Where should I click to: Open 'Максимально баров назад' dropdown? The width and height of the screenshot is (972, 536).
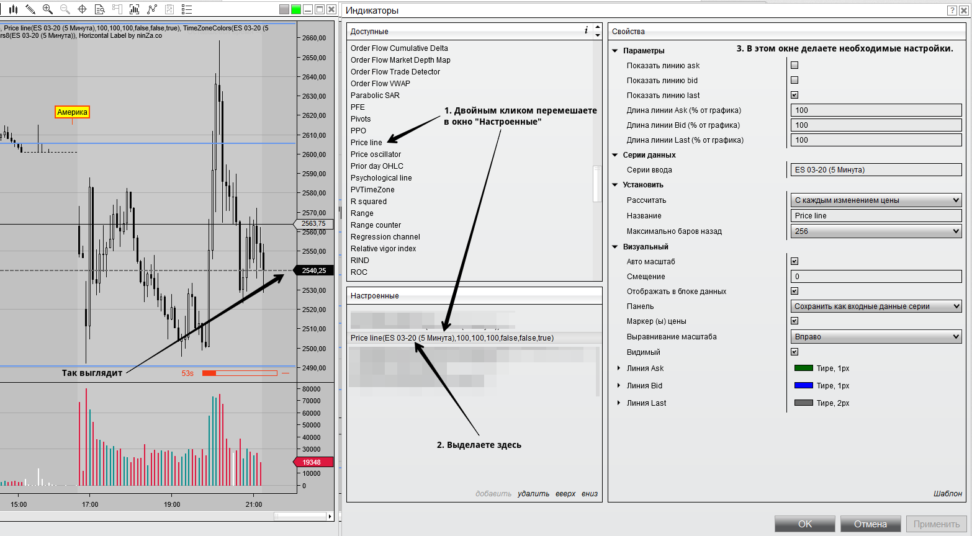click(x=876, y=231)
